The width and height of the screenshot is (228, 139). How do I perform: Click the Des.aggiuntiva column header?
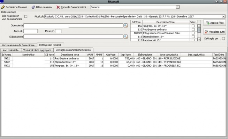pyautogui.click(x=196, y=55)
